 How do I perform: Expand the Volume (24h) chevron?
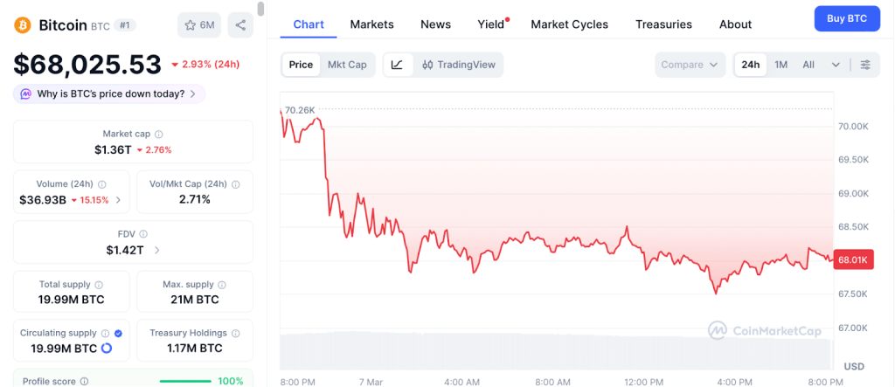click(118, 200)
